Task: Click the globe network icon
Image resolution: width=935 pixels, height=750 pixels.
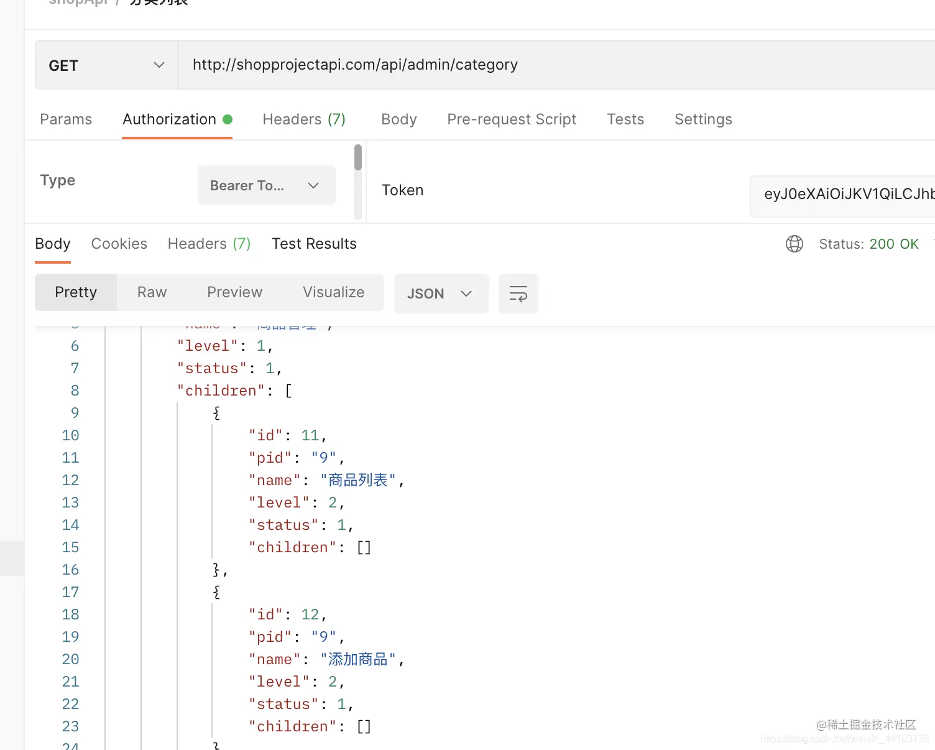Action: [795, 244]
